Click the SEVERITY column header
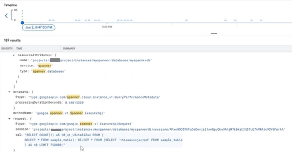This screenshot has width=292, height=152. coord(7,48)
